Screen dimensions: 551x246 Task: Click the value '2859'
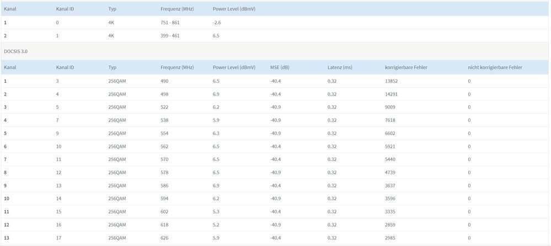tap(390, 224)
